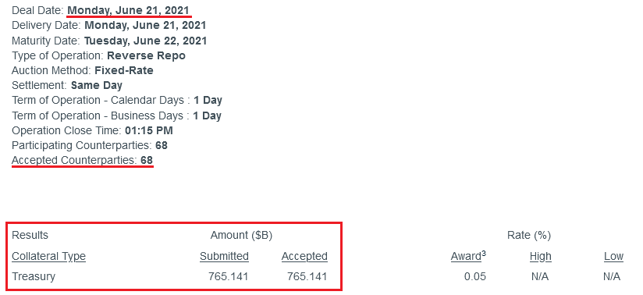Click the Accepted Counterparties line
Image resolution: width=643 pixels, height=295 pixels.
(x=83, y=161)
